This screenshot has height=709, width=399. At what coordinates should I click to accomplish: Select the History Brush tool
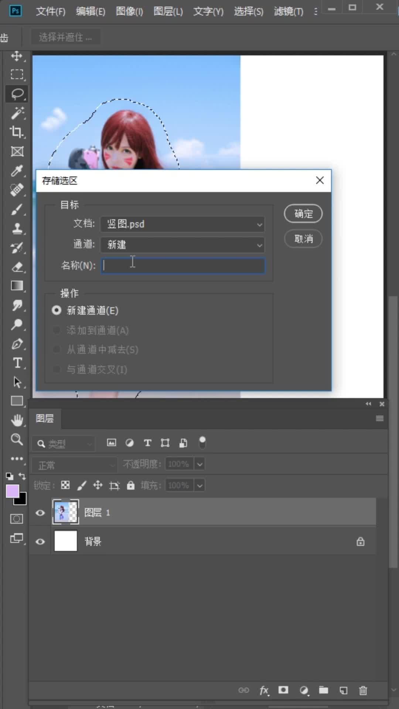[x=17, y=248]
